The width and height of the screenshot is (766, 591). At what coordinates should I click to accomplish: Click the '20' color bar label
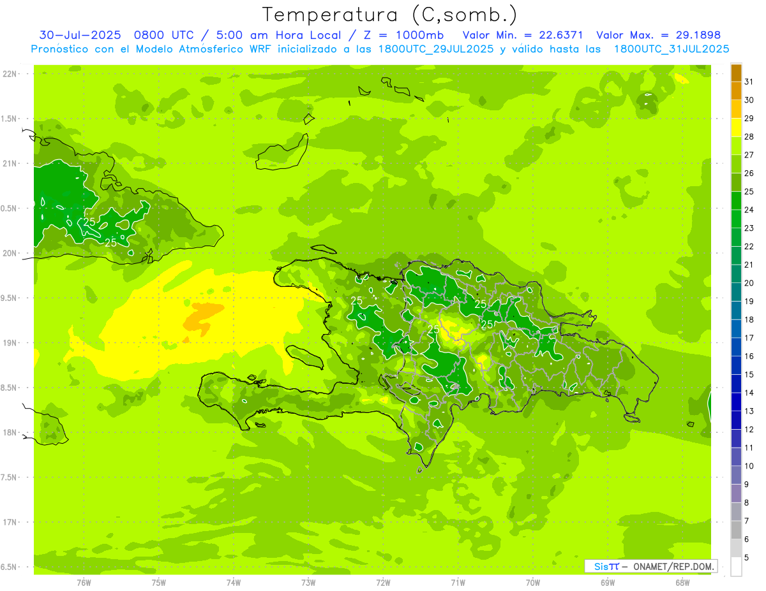pos(749,282)
